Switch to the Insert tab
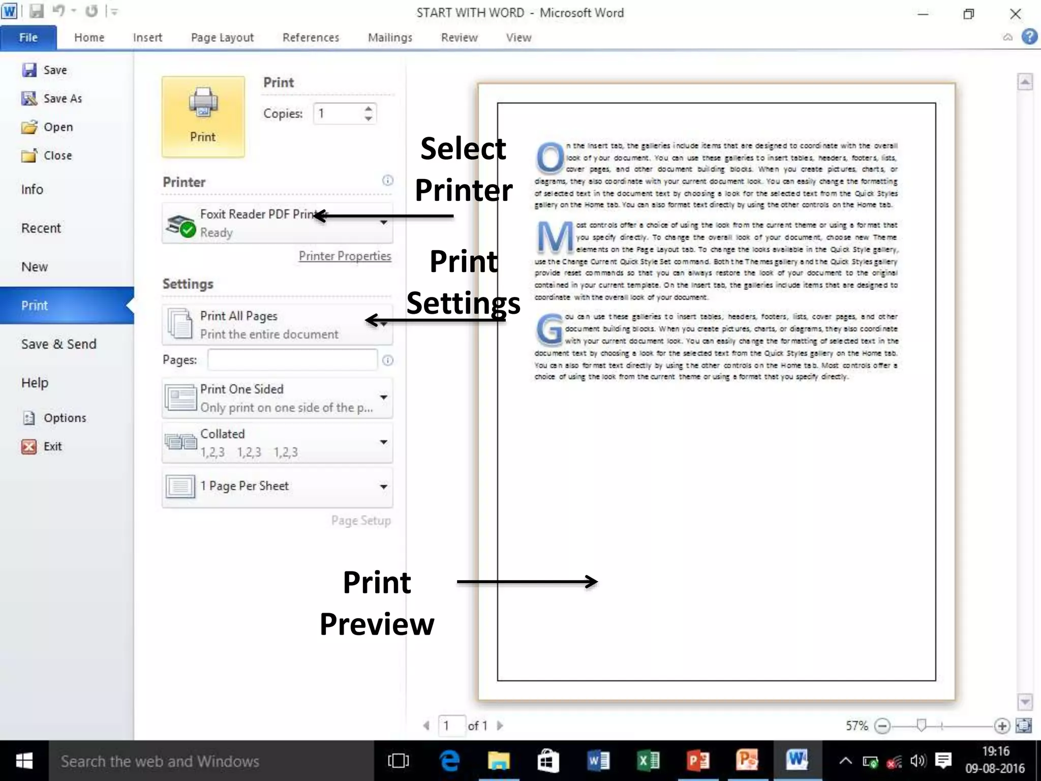The height and width of the screenshot is (781, 1041). [x=147, y=37]
